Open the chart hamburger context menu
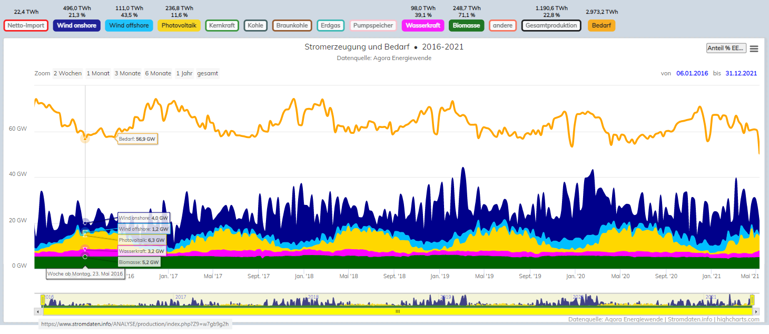This screenshot has width=769, height=334. tap(754, 48)
